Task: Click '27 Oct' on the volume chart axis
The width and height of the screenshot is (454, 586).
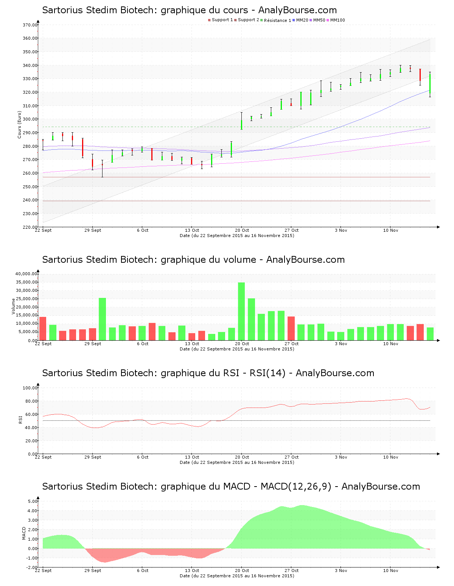Action: coord(292,344)
